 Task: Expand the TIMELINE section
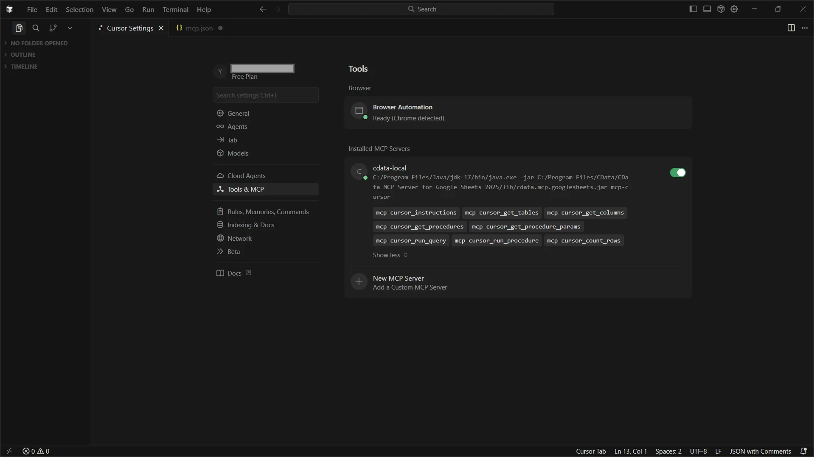24,67
